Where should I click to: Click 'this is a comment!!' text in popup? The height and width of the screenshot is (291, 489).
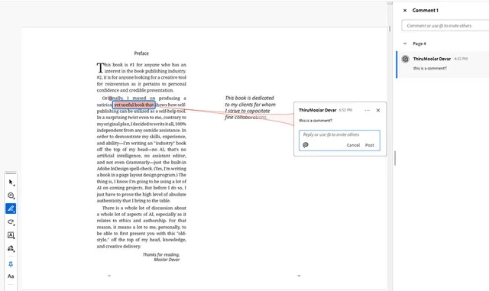click(x=316, y=121)
